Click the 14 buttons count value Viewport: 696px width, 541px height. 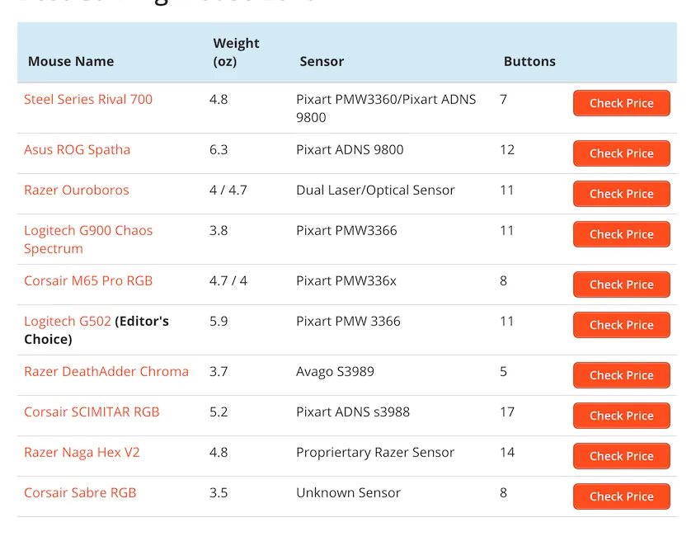pyautogui.click(x=507, y=452)
